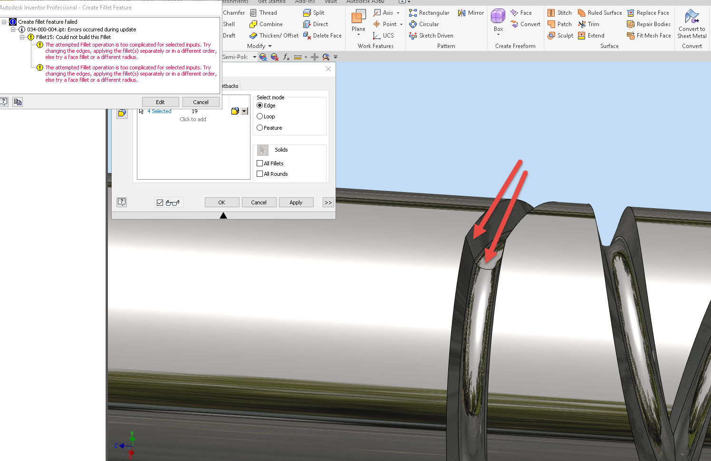Select the Rectangular pattern tool

[x=429, y=13]
